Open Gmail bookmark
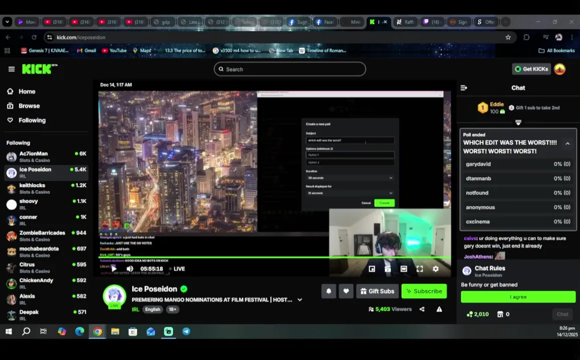Screen dimensions: 580x360 click(x=86, y=50)
